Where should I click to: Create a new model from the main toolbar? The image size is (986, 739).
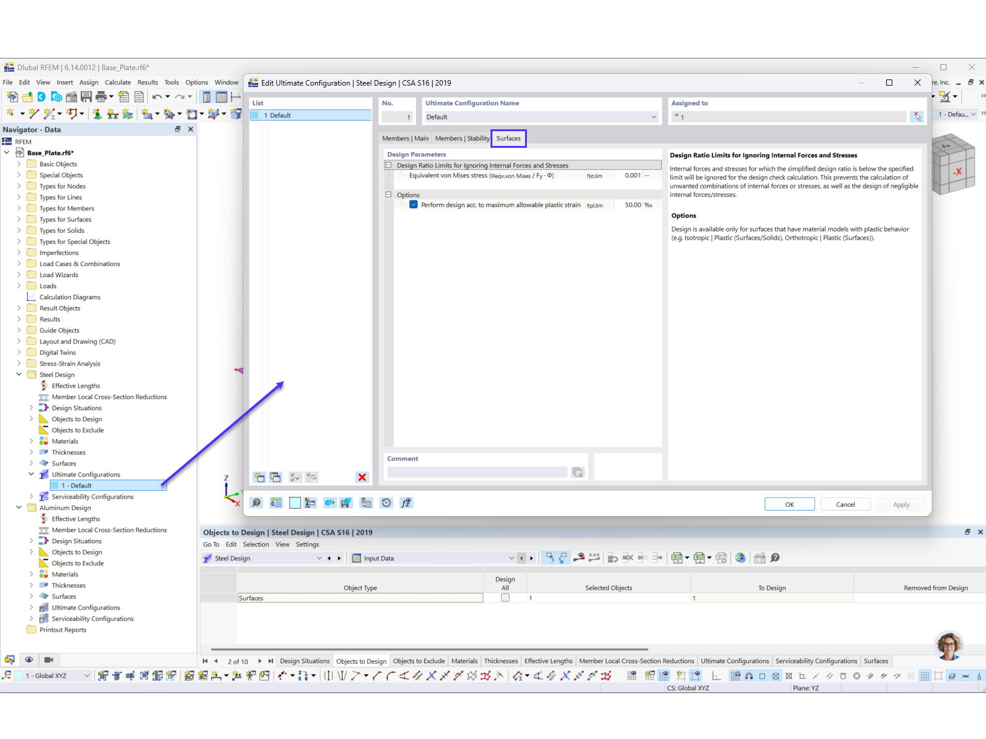(x=12, y=97)
